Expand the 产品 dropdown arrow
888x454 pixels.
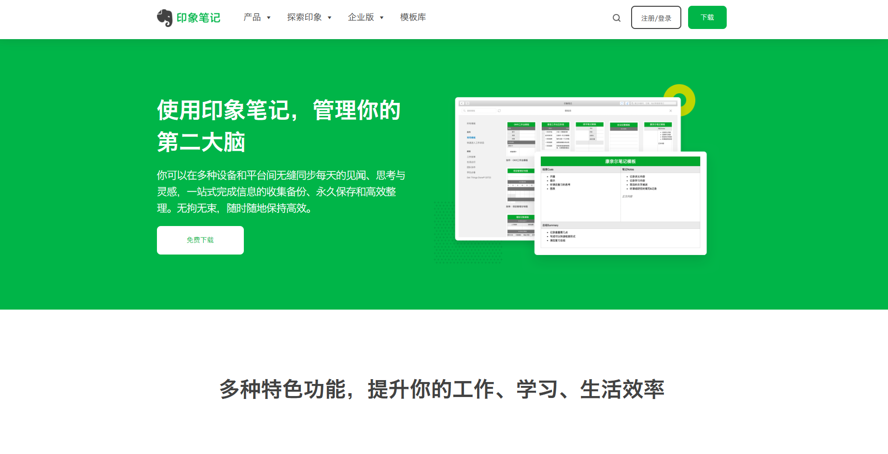click(x=269, y=18)
